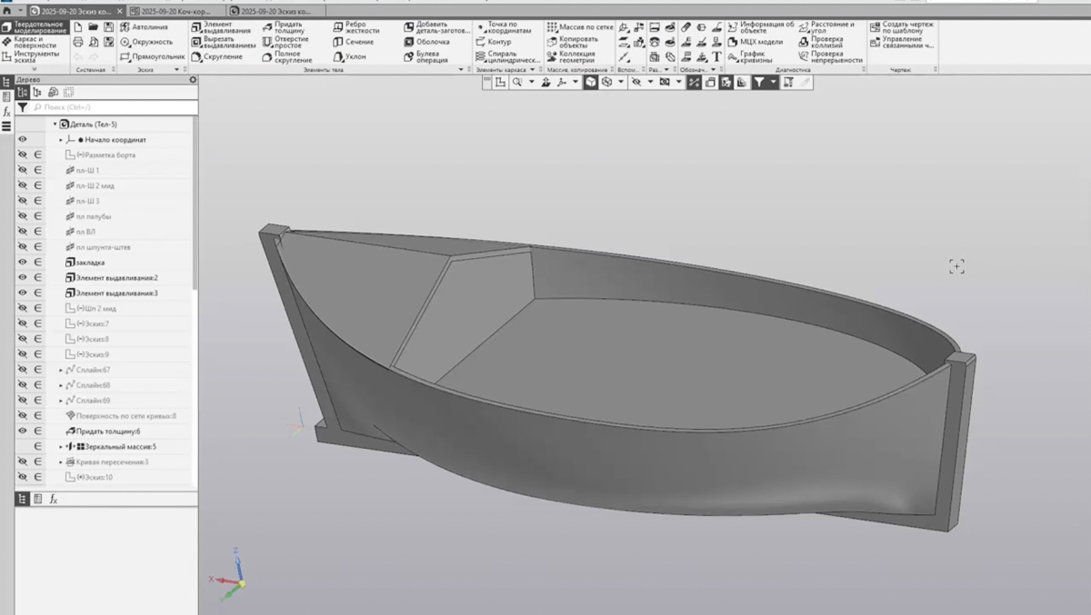Switch to Каркас и поверхности toolset
1091x615 pixels.
pos(34,42)
